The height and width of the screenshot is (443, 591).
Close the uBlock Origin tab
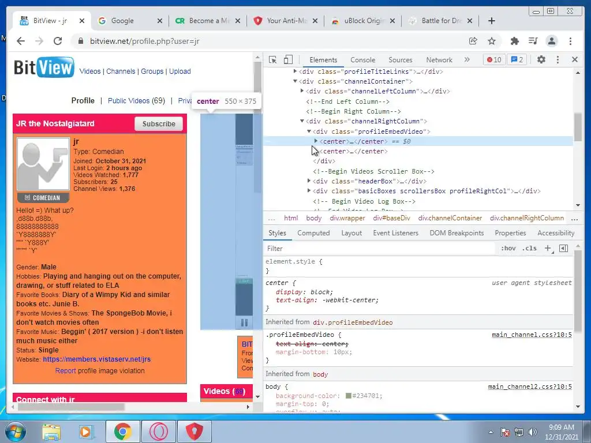(392, 21)
